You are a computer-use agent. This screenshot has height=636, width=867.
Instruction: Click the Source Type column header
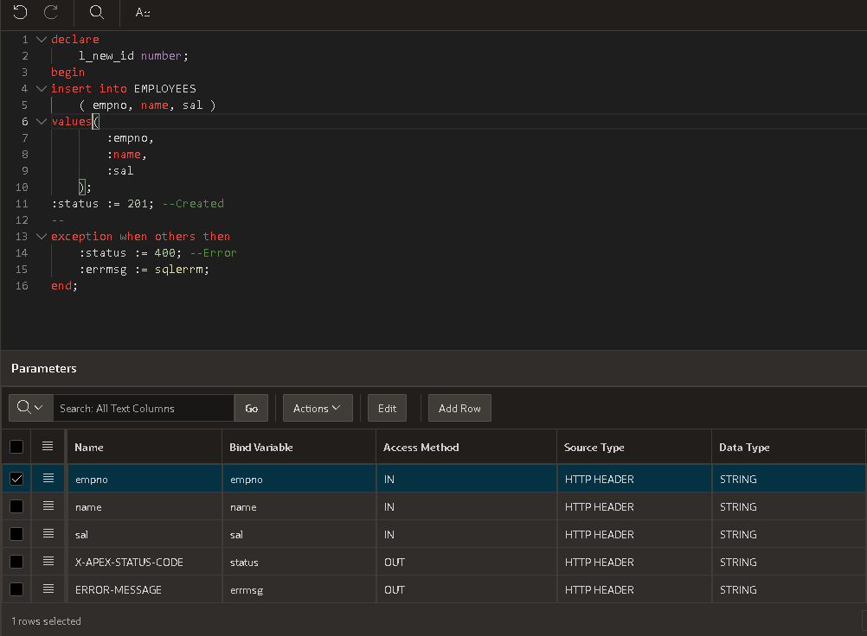point(594,447)
